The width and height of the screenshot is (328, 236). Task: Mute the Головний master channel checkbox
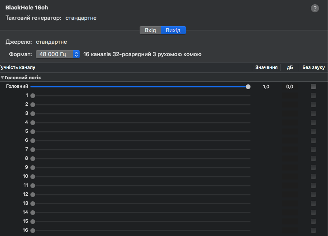[313, 87]
